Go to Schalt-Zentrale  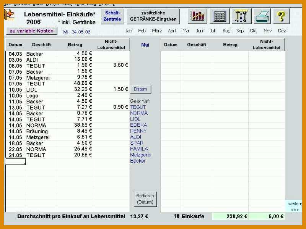(x=112, y=16)
